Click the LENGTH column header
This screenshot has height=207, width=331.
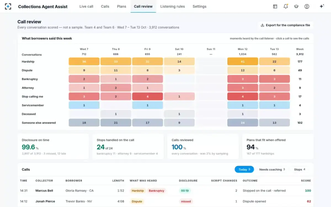pos(118,181)
